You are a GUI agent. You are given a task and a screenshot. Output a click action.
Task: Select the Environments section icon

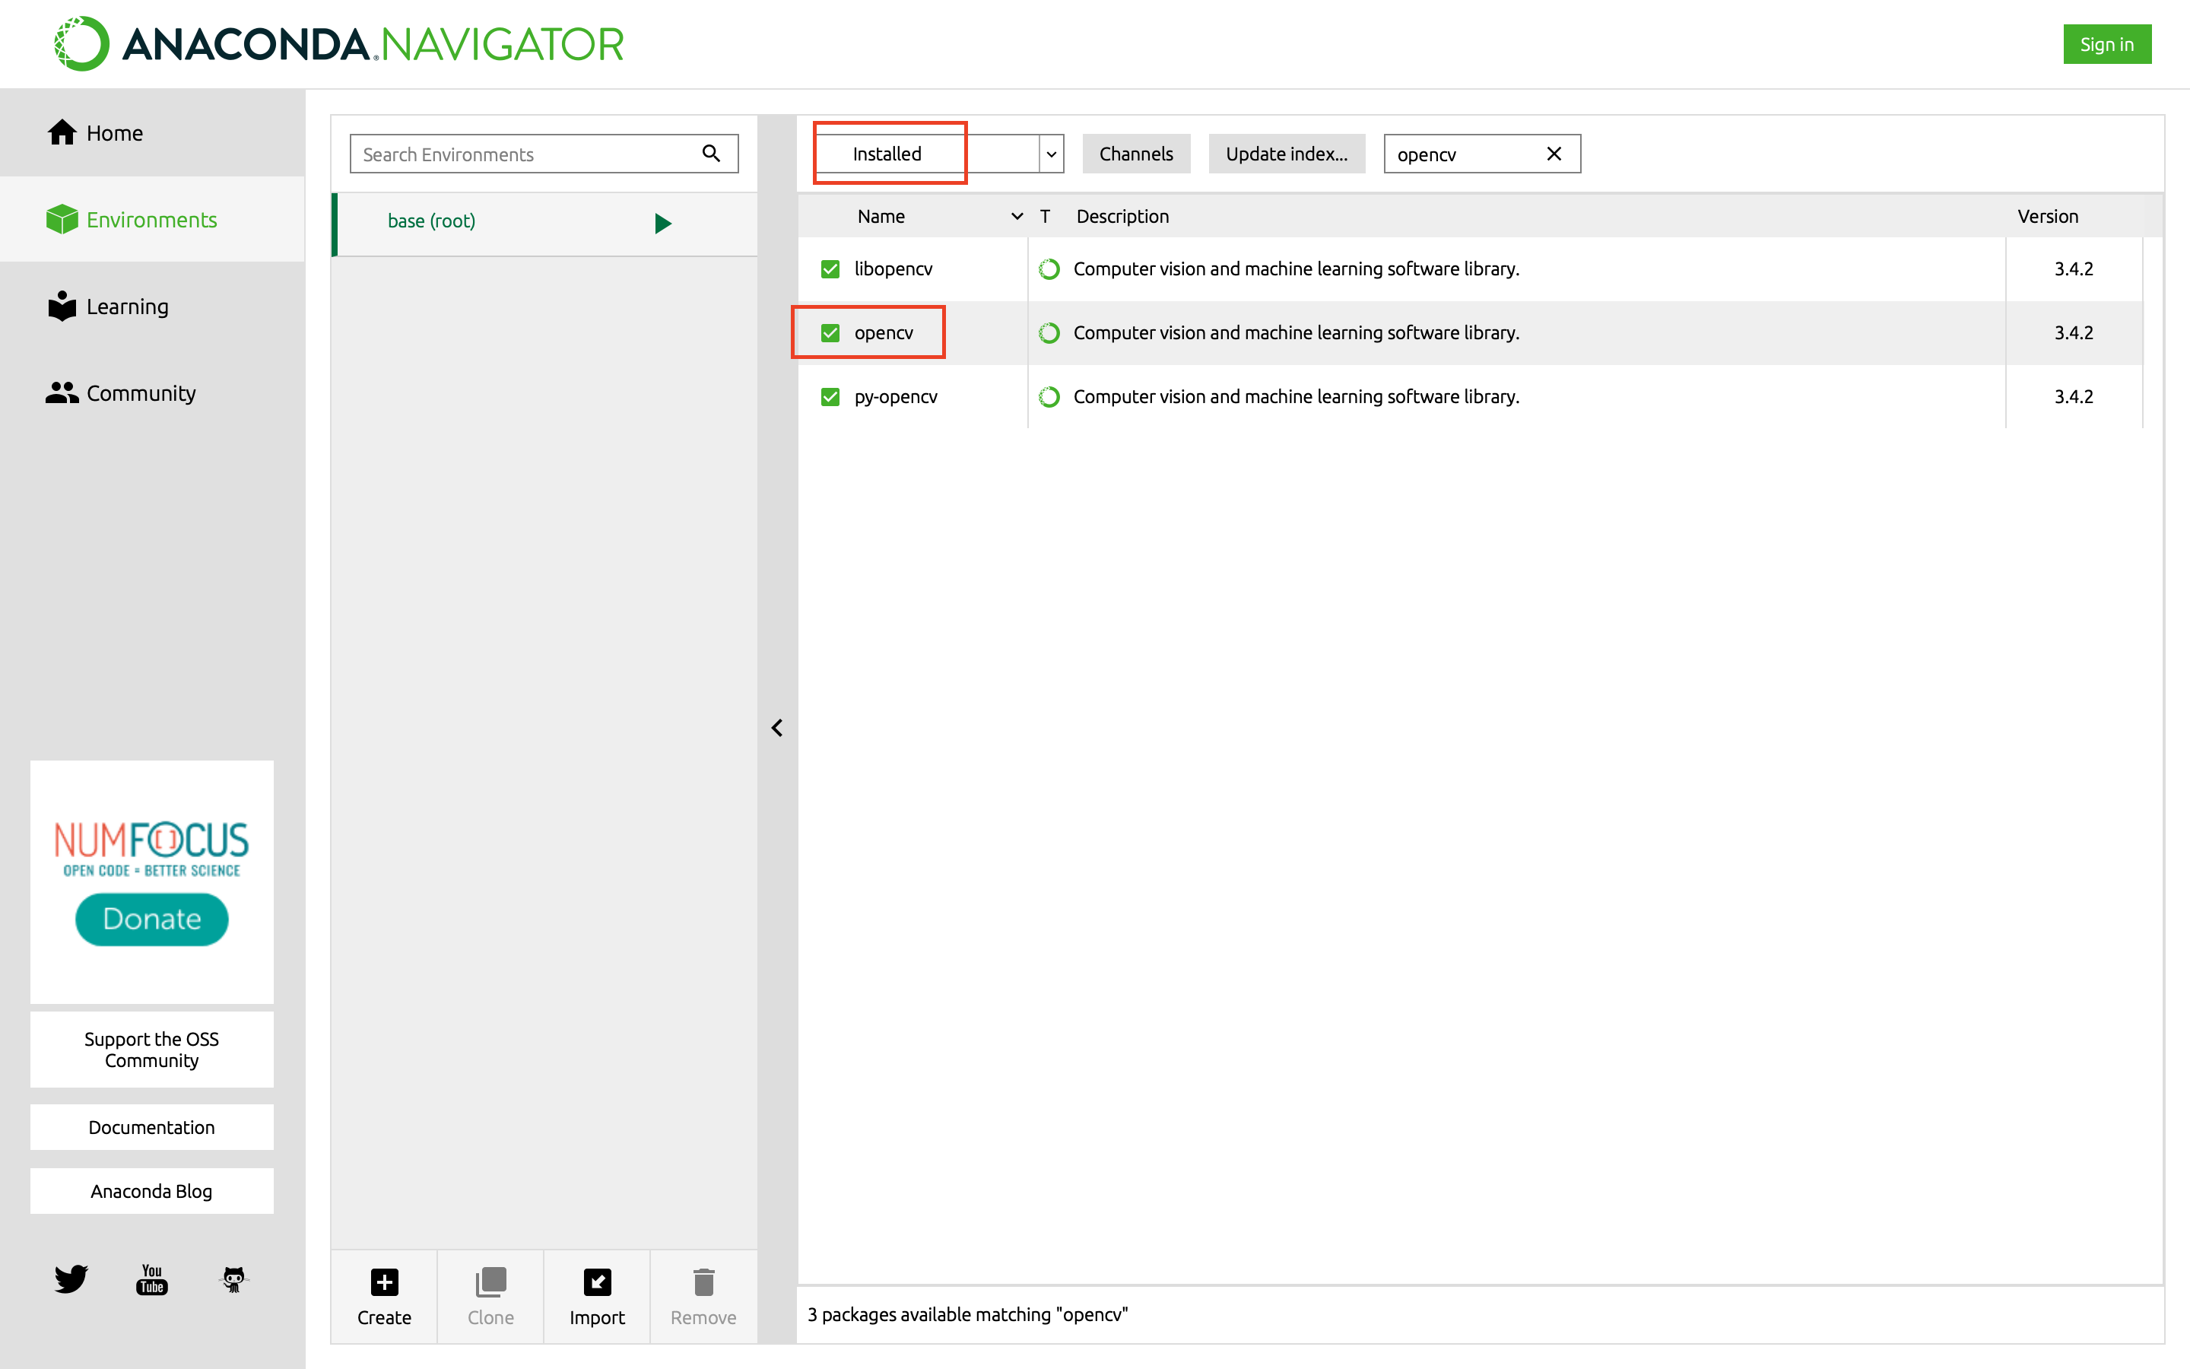61,219
